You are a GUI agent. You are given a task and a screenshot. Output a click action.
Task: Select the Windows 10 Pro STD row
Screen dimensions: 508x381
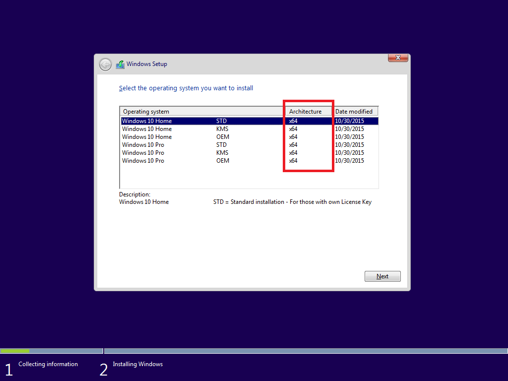250,145
